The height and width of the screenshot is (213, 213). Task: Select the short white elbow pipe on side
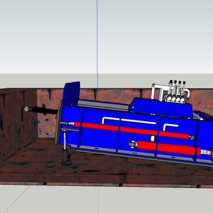pos(170,127)
